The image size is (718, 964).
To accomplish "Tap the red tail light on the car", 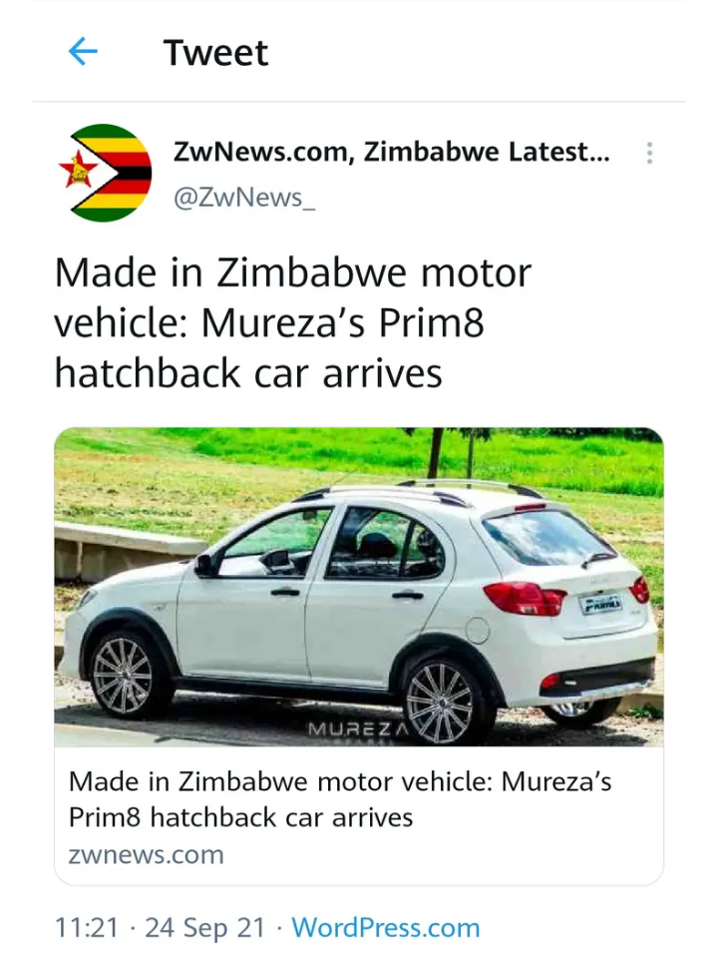I will tap(525, 598).
